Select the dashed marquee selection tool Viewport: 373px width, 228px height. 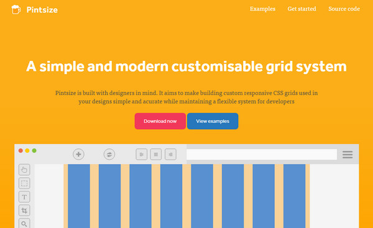click(24, 183)
